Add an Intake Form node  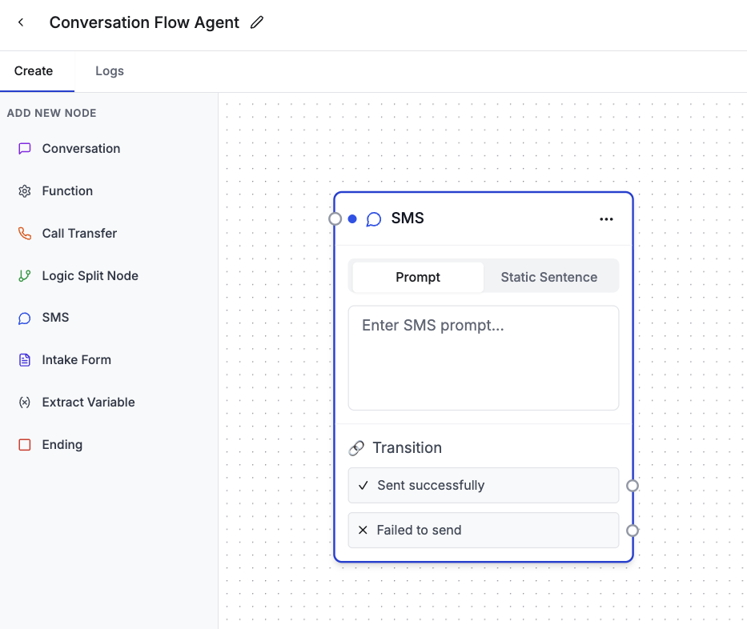(x=76, y=360)
